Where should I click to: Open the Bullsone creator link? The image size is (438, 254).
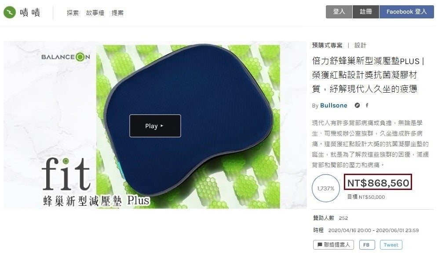click(x=333, y=106)
